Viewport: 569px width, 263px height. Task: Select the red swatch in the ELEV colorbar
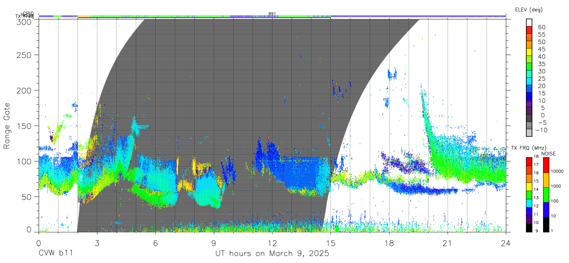click(x=530, y=30)
